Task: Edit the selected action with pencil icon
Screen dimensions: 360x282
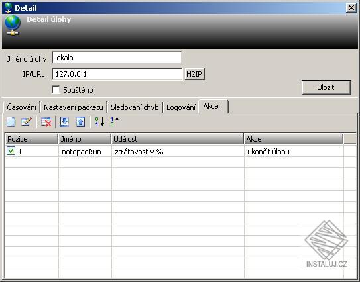Action: pos(27,122)
